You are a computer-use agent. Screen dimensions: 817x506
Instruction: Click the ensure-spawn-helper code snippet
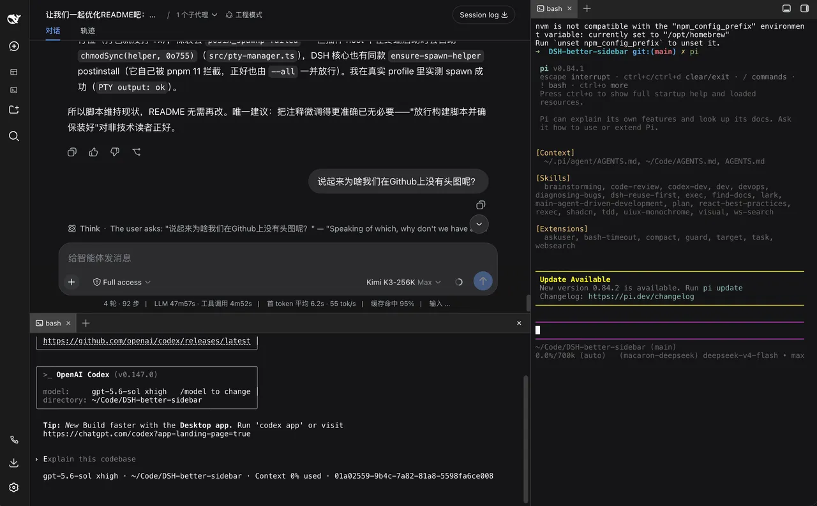(x=437, y=56)
